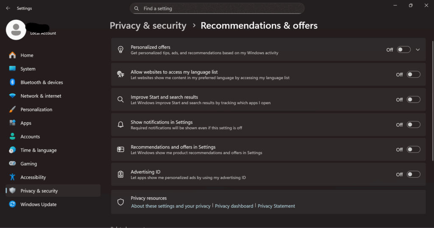This screenshot has height=228, width=434.
Task: Navigate back to Privacy & security breadcrumb
Action: tap(148, 26)
